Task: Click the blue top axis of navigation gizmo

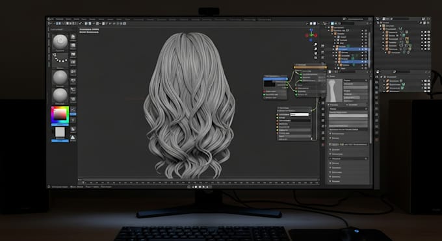Action: [x=311, y=30]
